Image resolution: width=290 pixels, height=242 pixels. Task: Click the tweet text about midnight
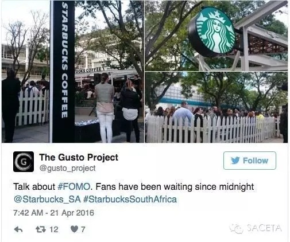tap(133, 187)
